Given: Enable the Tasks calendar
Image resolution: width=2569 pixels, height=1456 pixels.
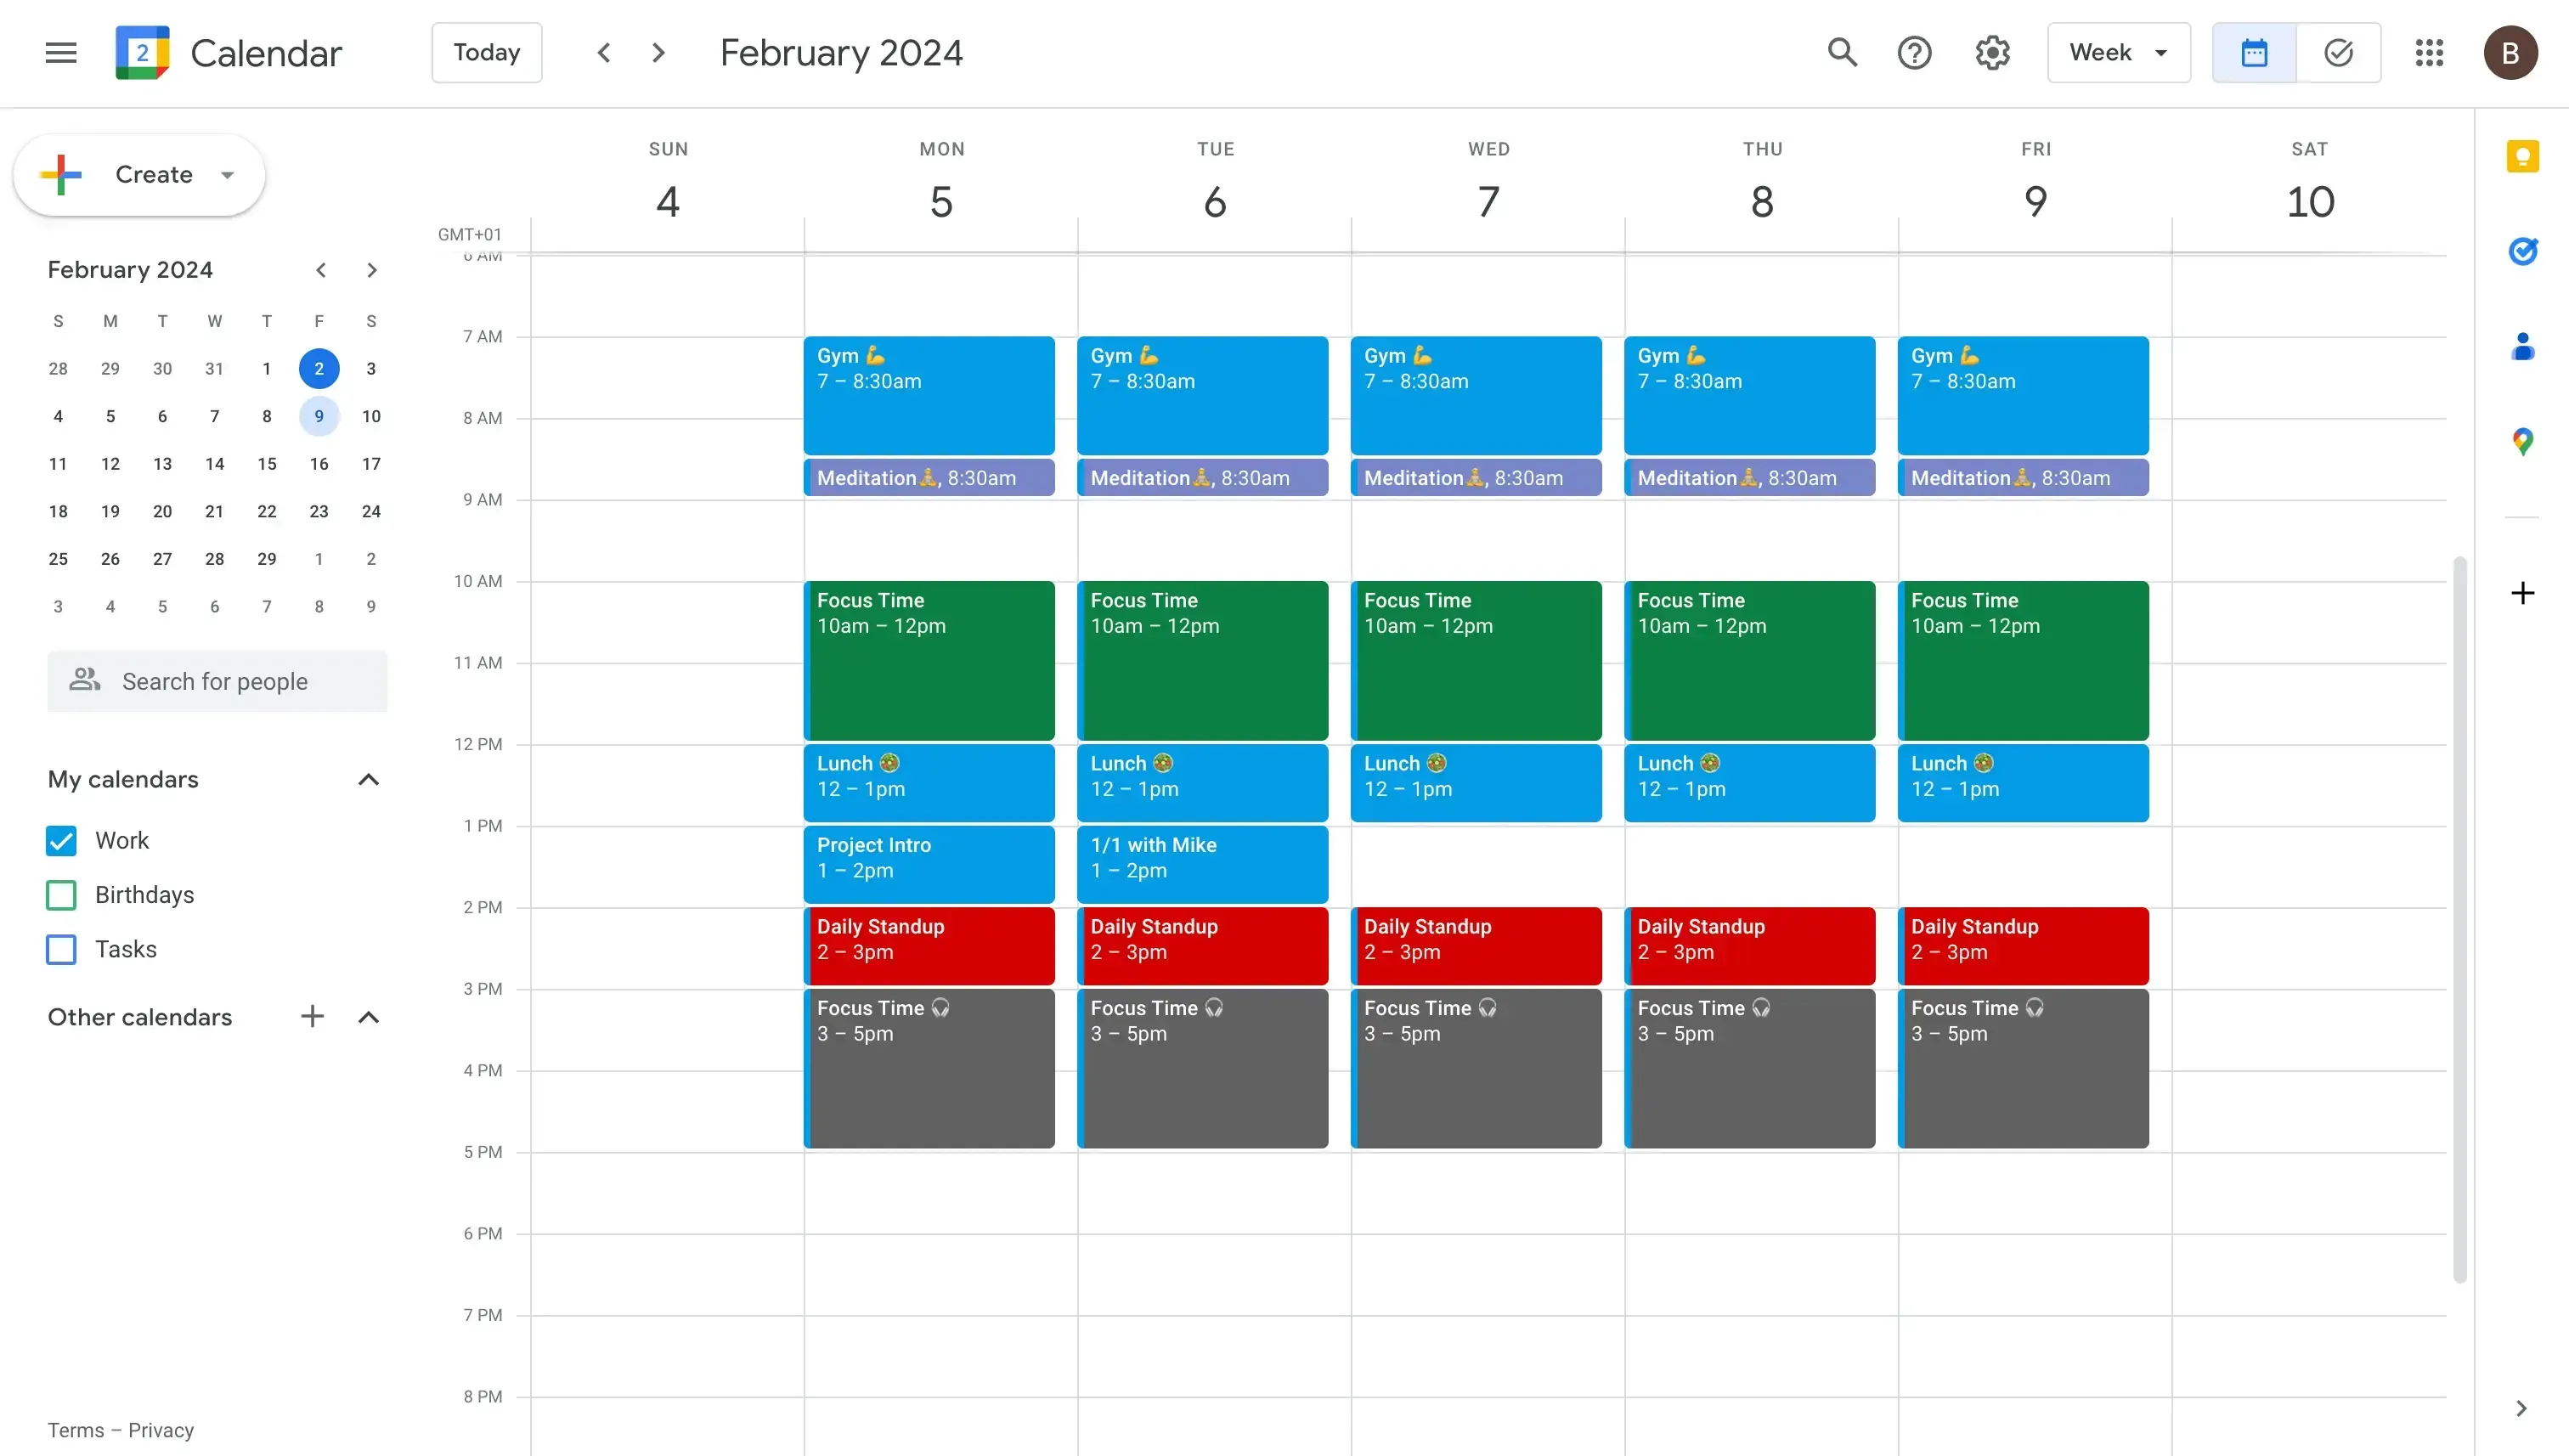Looking at the screenshot, I should pyautogui.click(x=60, y=948).
